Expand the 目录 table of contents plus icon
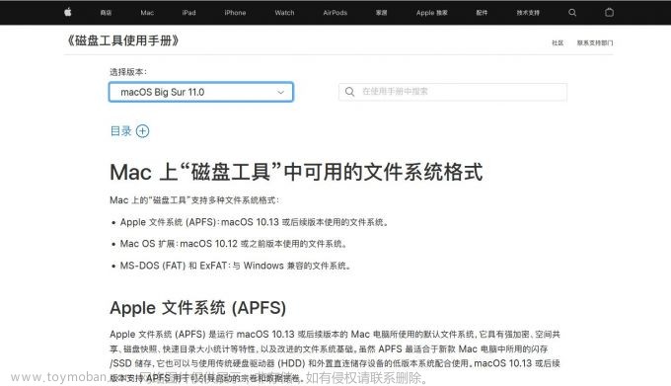Image resolution: width=671 pixels, height=386 pixels. (142, 131)
